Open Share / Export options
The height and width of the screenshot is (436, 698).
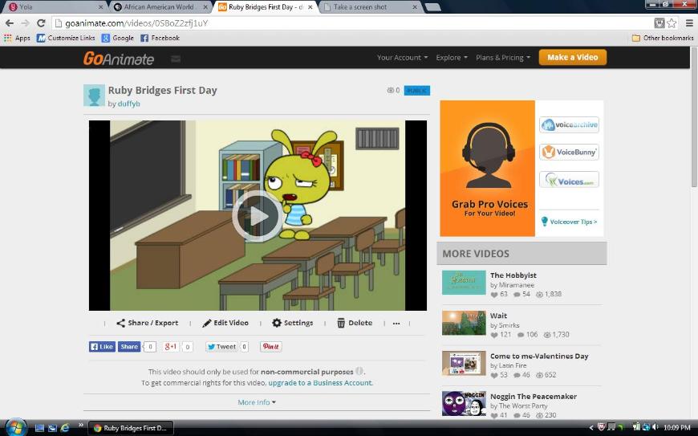tap(148, 323)
